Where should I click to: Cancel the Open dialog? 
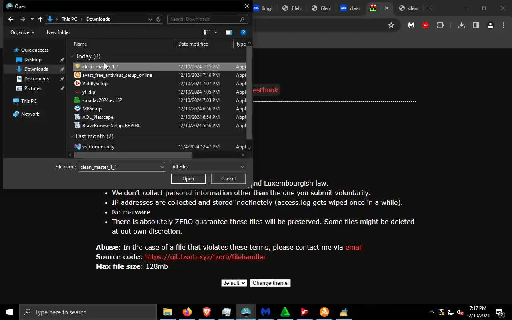point(228,179)
